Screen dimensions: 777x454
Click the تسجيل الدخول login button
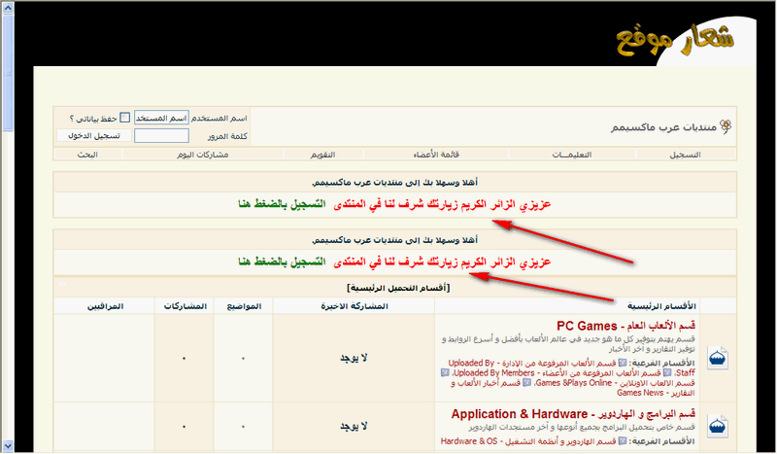click(93, 135)
